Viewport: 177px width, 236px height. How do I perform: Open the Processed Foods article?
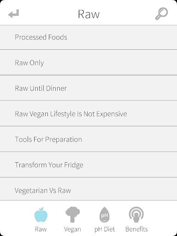click(88, 37)
